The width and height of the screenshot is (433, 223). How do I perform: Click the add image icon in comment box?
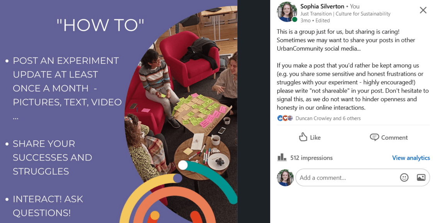point(421,177)
